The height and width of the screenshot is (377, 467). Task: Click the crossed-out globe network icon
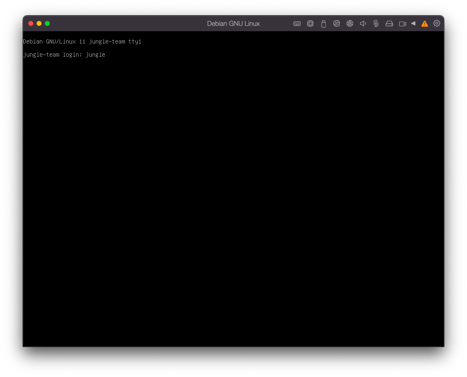337,24
